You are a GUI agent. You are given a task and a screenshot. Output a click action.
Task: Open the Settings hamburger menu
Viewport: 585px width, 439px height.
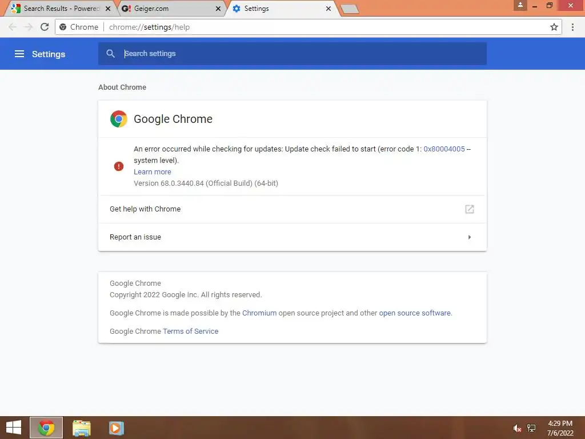[x=19, y=54]
